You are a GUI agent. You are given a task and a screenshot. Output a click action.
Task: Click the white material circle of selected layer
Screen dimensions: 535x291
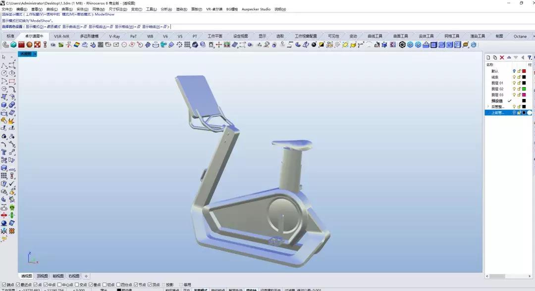pyautogui.click(x=530, y=112)
